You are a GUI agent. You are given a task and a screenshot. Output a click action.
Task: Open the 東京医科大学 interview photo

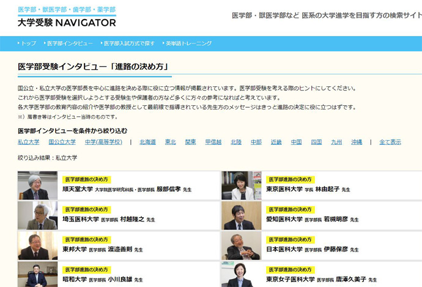(242, 185)
